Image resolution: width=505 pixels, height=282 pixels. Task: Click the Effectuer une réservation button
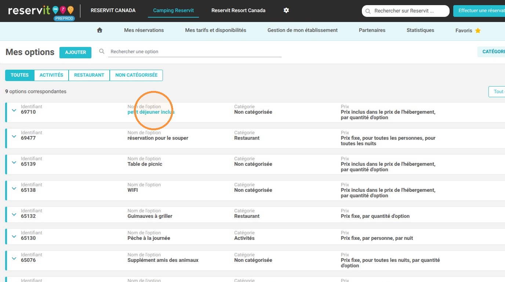click(479, 11)
